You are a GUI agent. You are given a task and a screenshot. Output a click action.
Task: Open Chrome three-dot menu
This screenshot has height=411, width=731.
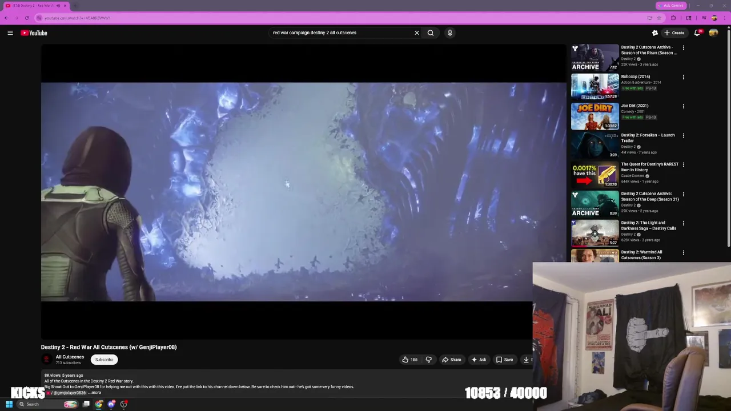(724, 18)
